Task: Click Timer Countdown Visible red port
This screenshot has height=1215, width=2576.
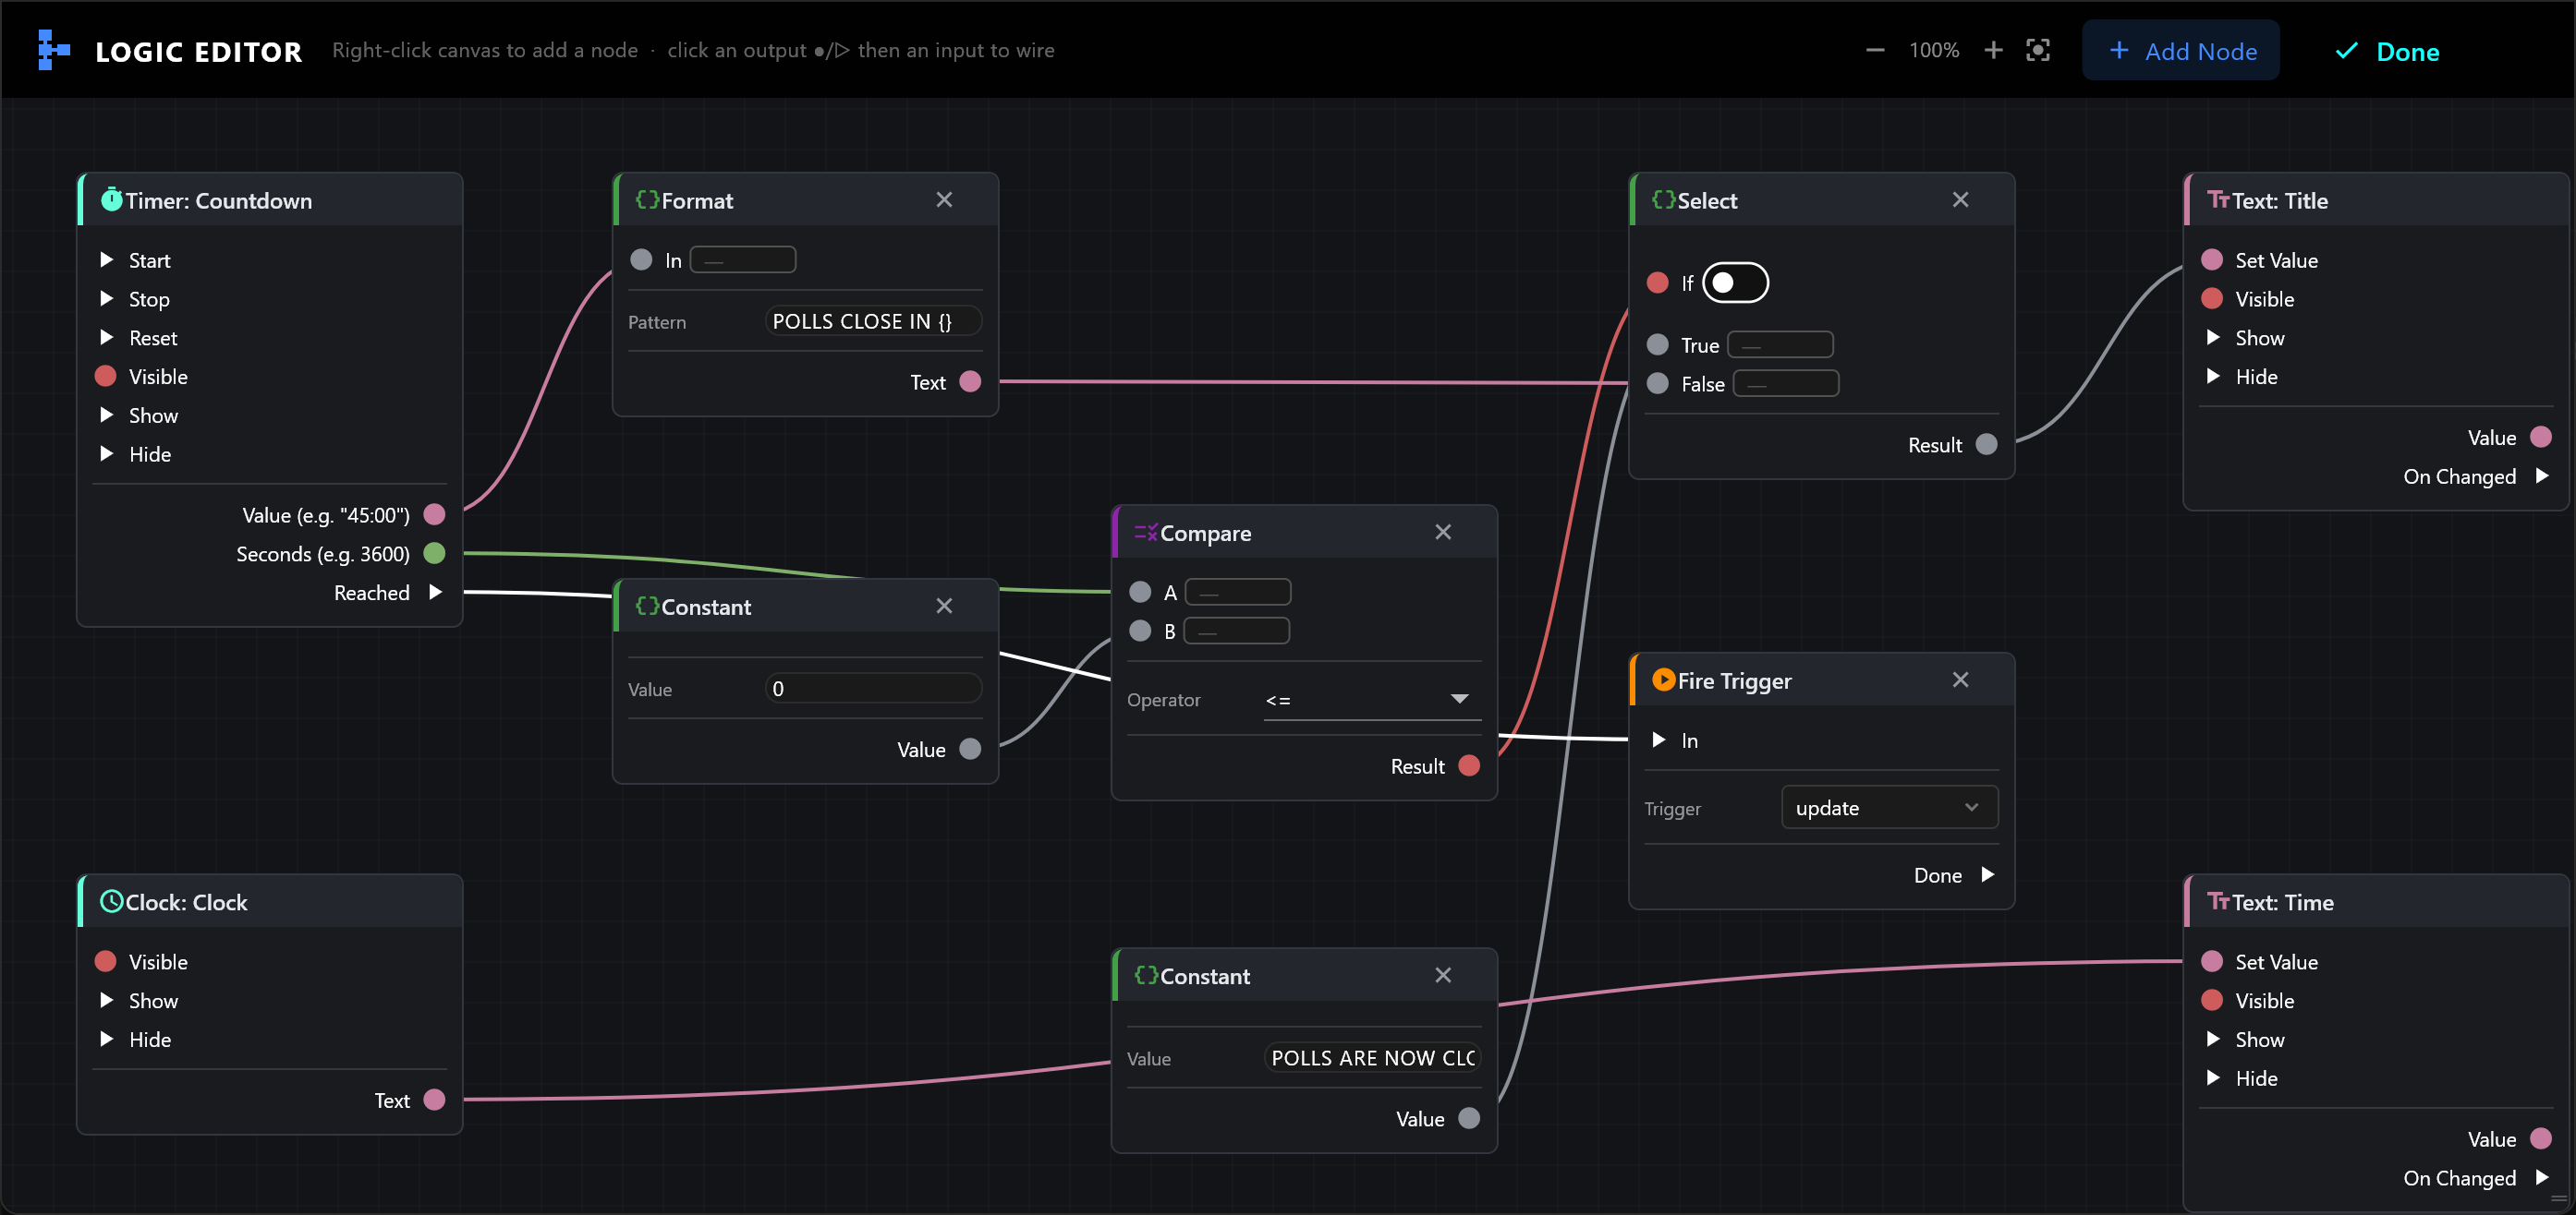Action: [105, 377]
